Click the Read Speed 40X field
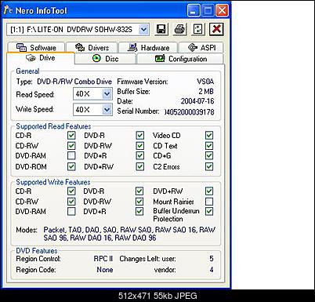 coord(92,93)
